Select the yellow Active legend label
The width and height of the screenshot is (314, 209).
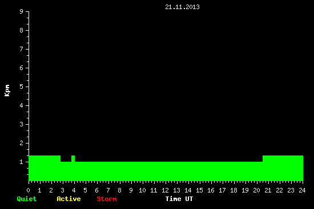pyautogui.click(x=69, y=199)
